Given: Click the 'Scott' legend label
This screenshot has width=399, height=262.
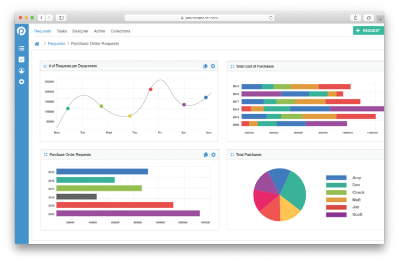Looking at the screenshot, I should click(x=357, y=215).
